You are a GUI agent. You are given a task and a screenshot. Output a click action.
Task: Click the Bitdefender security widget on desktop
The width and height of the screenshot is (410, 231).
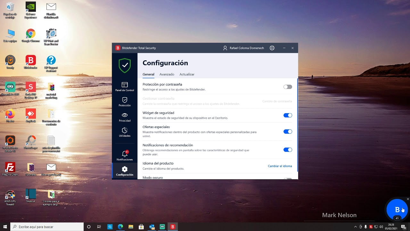(397, 210)
